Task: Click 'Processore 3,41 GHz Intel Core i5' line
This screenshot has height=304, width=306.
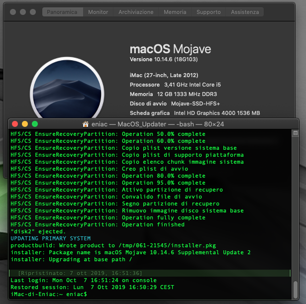Action: point(175,85)
